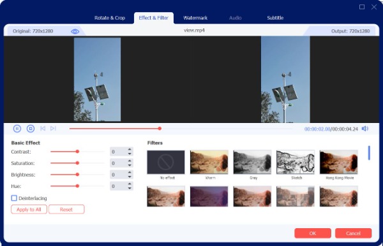Screen dimensions: 383x246
Task: Apply the Sketch filter
Action: 296,162
